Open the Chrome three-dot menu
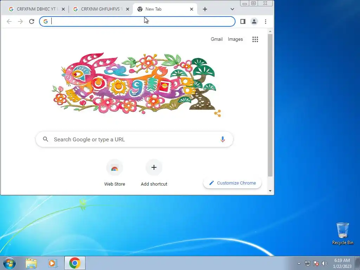Screen dimensions: 360x270 (266, 21)
